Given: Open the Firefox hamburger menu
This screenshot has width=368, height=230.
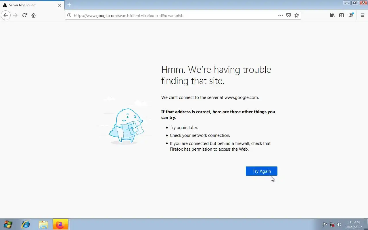Looking at the screenshot, I should click(362, 16).
